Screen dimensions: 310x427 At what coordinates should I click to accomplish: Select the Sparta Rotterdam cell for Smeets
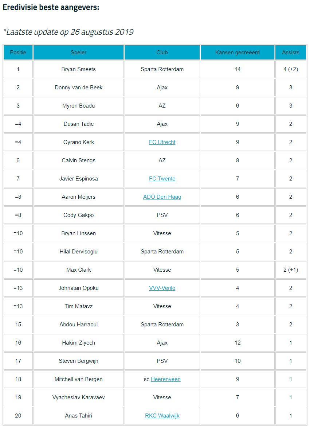click(162, 69)
